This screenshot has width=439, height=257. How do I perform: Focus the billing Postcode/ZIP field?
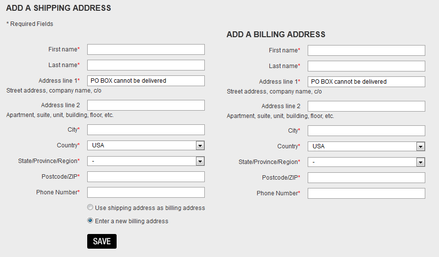tap(366, 178)
